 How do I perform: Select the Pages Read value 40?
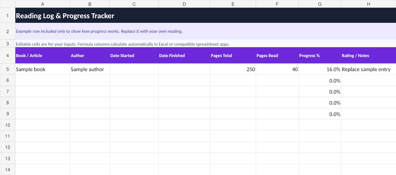277,69
